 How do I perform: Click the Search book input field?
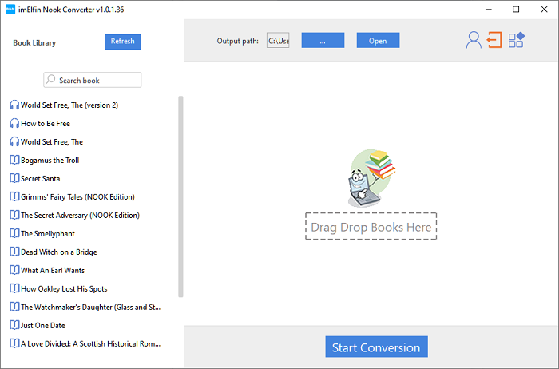pyautogui.click(x=93, y=80)
